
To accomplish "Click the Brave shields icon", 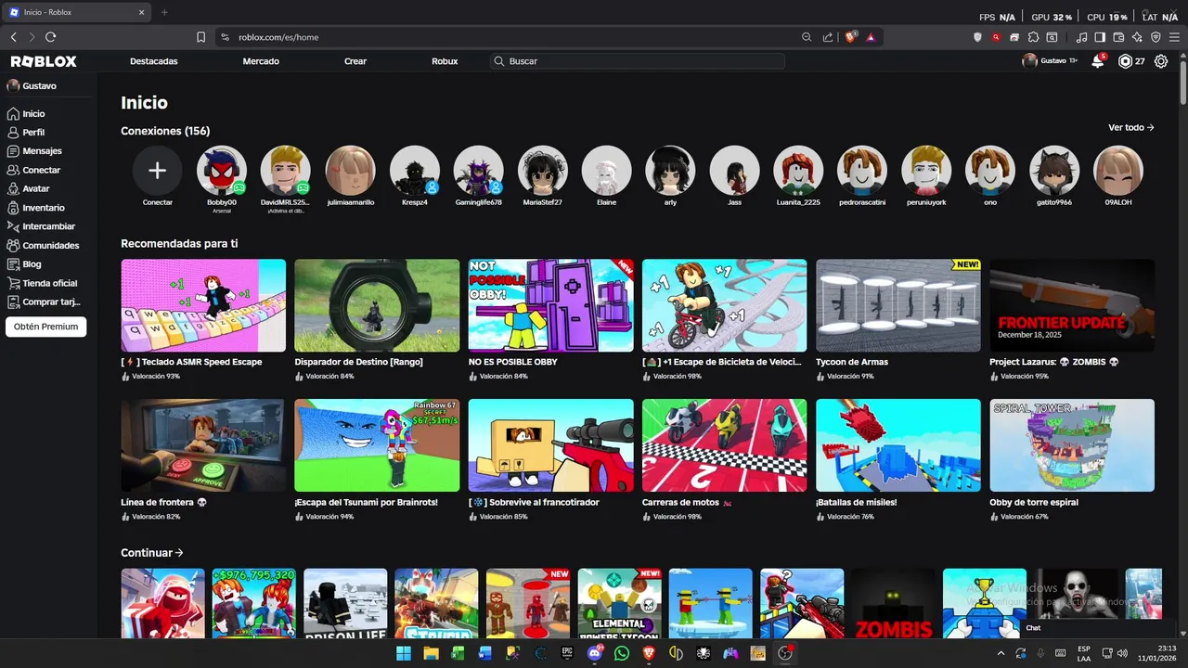I will click(x=851, y=37).
